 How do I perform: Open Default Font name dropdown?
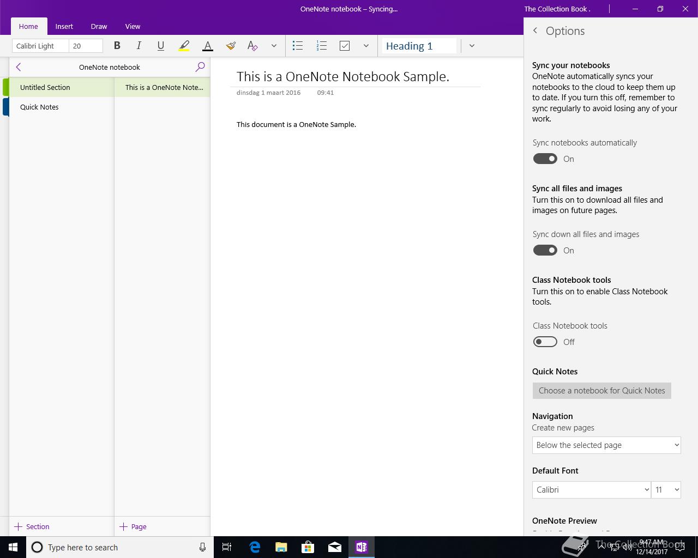tap(591, 490)
